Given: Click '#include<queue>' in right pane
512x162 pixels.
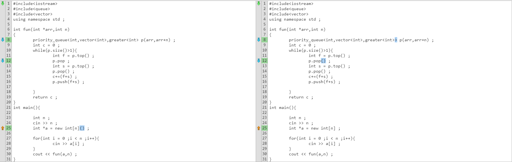Looking at the screenshot, I should pyautogui.click(x=287, y=9).
